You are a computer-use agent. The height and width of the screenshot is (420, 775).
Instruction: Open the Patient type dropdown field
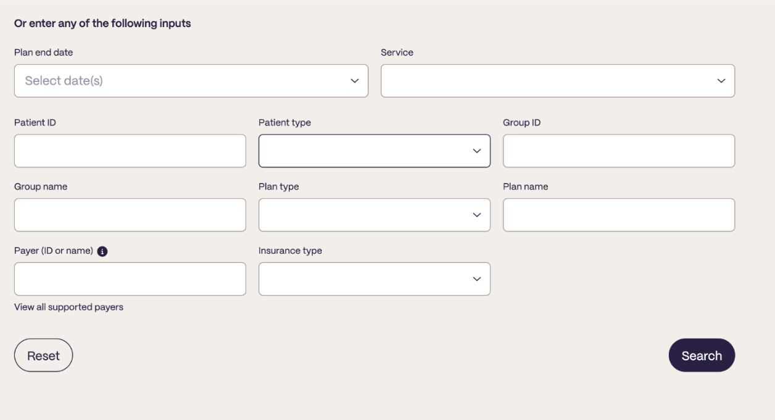(x=375, y=151)
